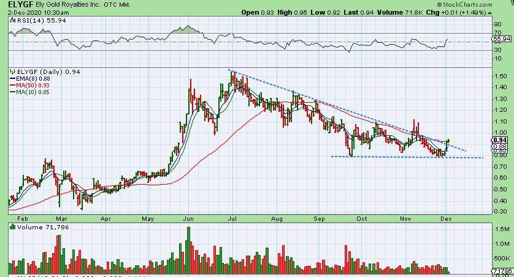Click the High 0.95 value in header
The width and height of the screenshot is (514, 277).
[x=292, y=12]
